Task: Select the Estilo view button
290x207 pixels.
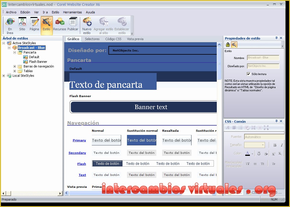Action: 46,26
